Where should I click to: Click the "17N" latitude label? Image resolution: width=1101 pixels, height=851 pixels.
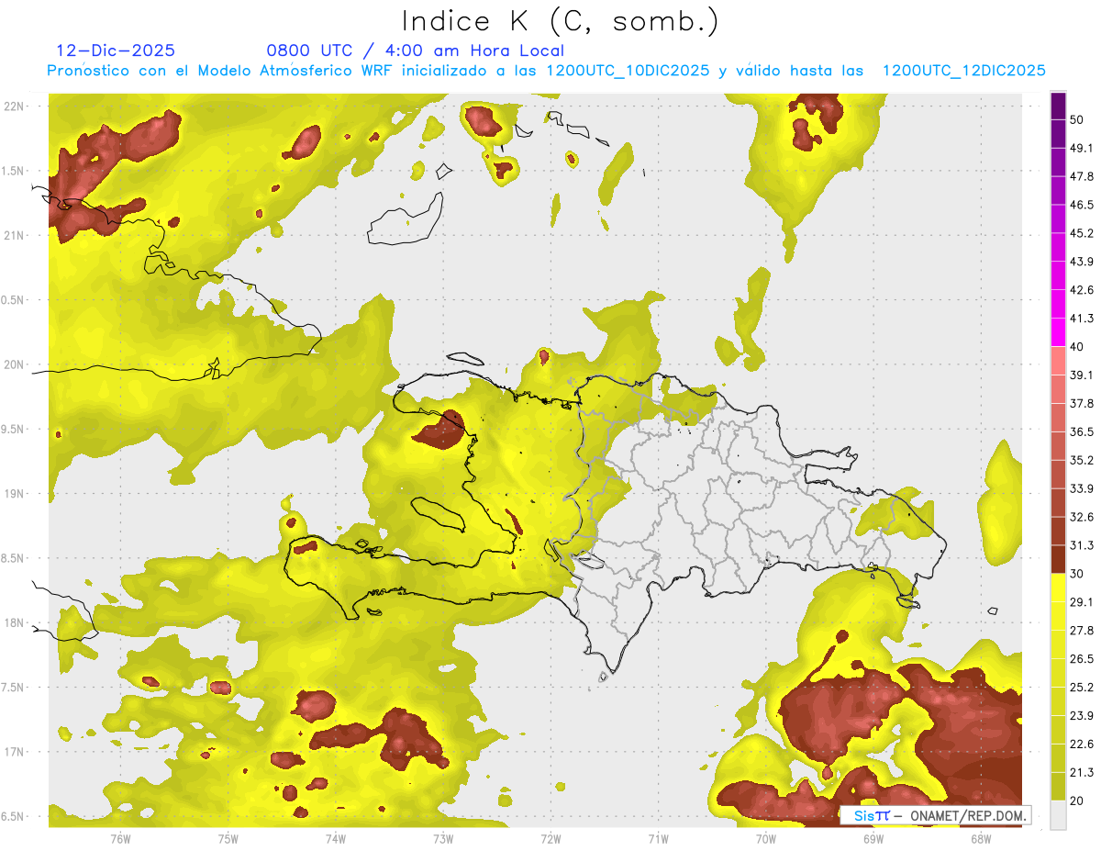(14, 753)
